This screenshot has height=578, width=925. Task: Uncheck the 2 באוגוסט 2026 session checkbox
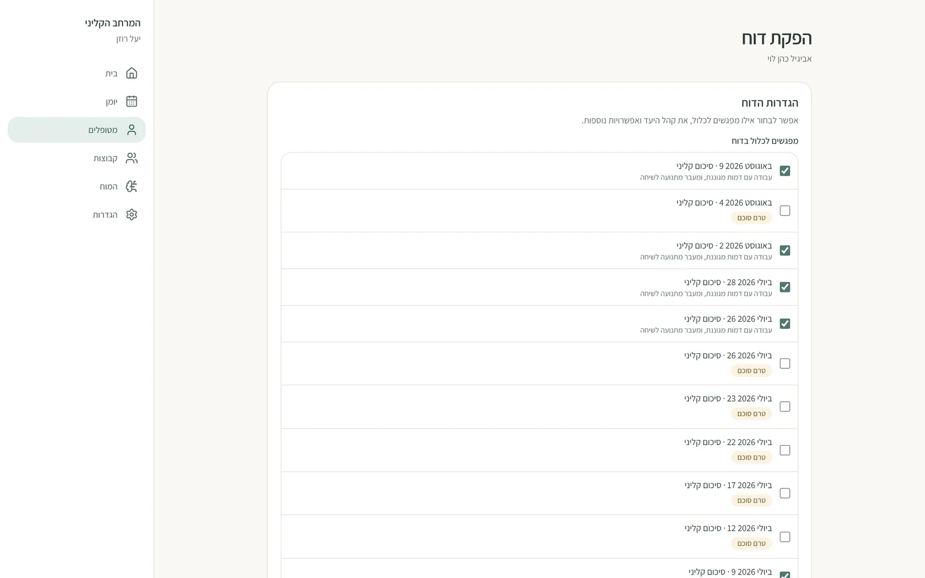785,250
